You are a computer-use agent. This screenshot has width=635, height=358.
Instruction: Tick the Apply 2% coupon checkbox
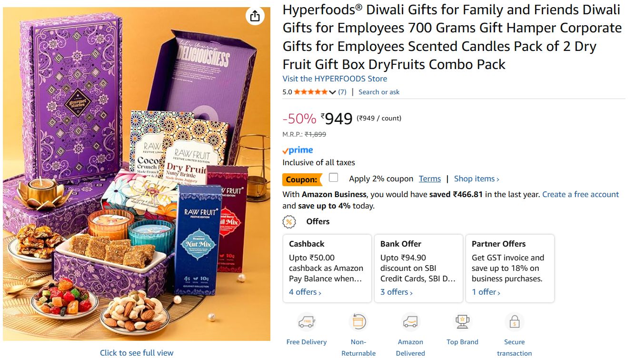334,178
